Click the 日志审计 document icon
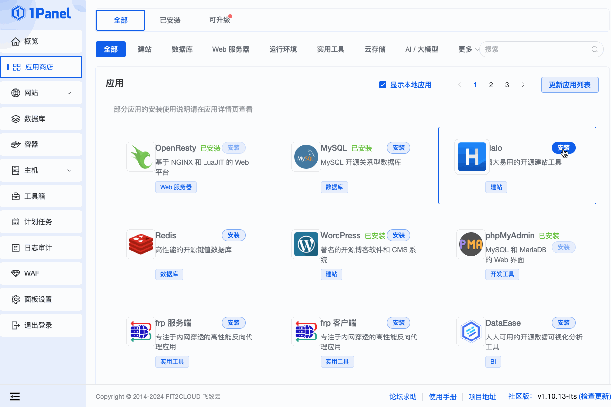This screenshot has width=611, height=407. (15, 248)
